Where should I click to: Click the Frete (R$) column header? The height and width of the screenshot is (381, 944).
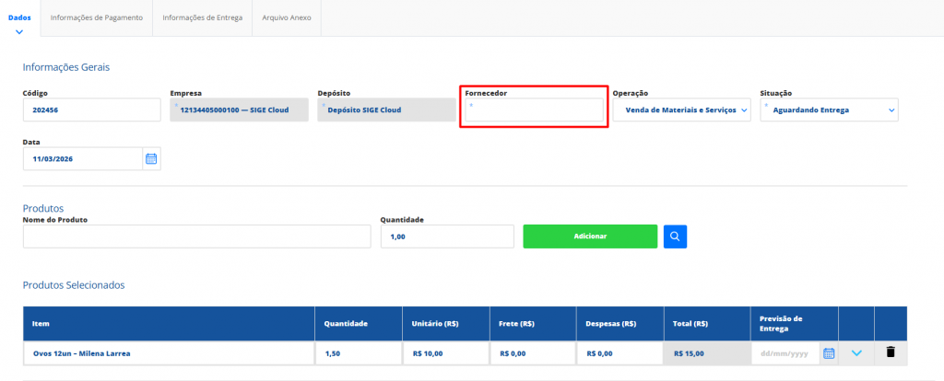pyautogui.click(x=533, y=323)
